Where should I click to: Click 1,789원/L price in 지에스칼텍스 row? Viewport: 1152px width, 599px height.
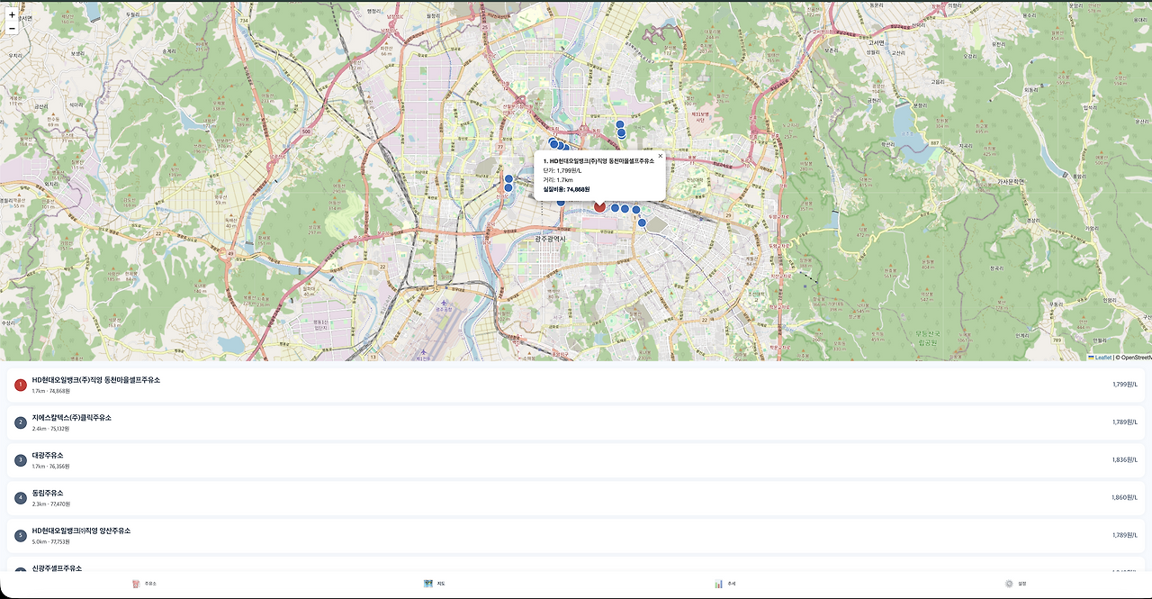pyautogui.click(x=1125, y=422)
